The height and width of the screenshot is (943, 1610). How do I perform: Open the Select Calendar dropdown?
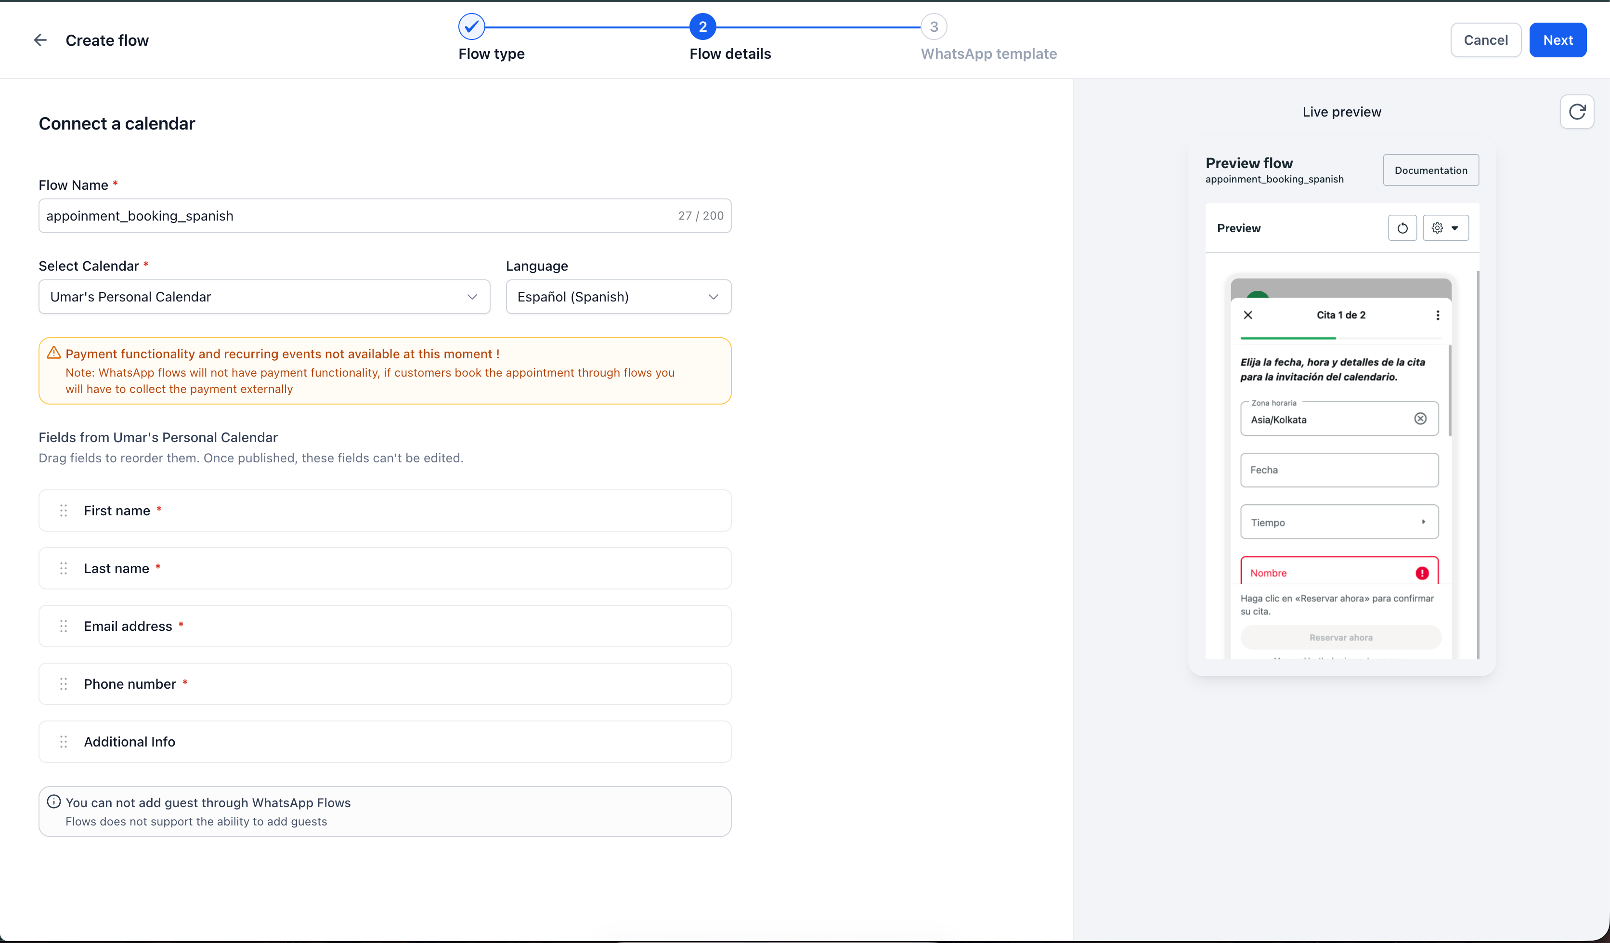[264, 297]
